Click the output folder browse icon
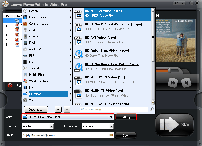This screenshot has height=146, width=202. click(111, 135)
